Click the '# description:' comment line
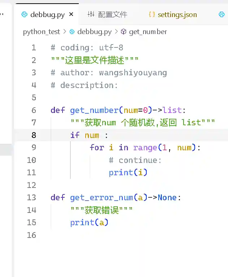 coord(84,85)
